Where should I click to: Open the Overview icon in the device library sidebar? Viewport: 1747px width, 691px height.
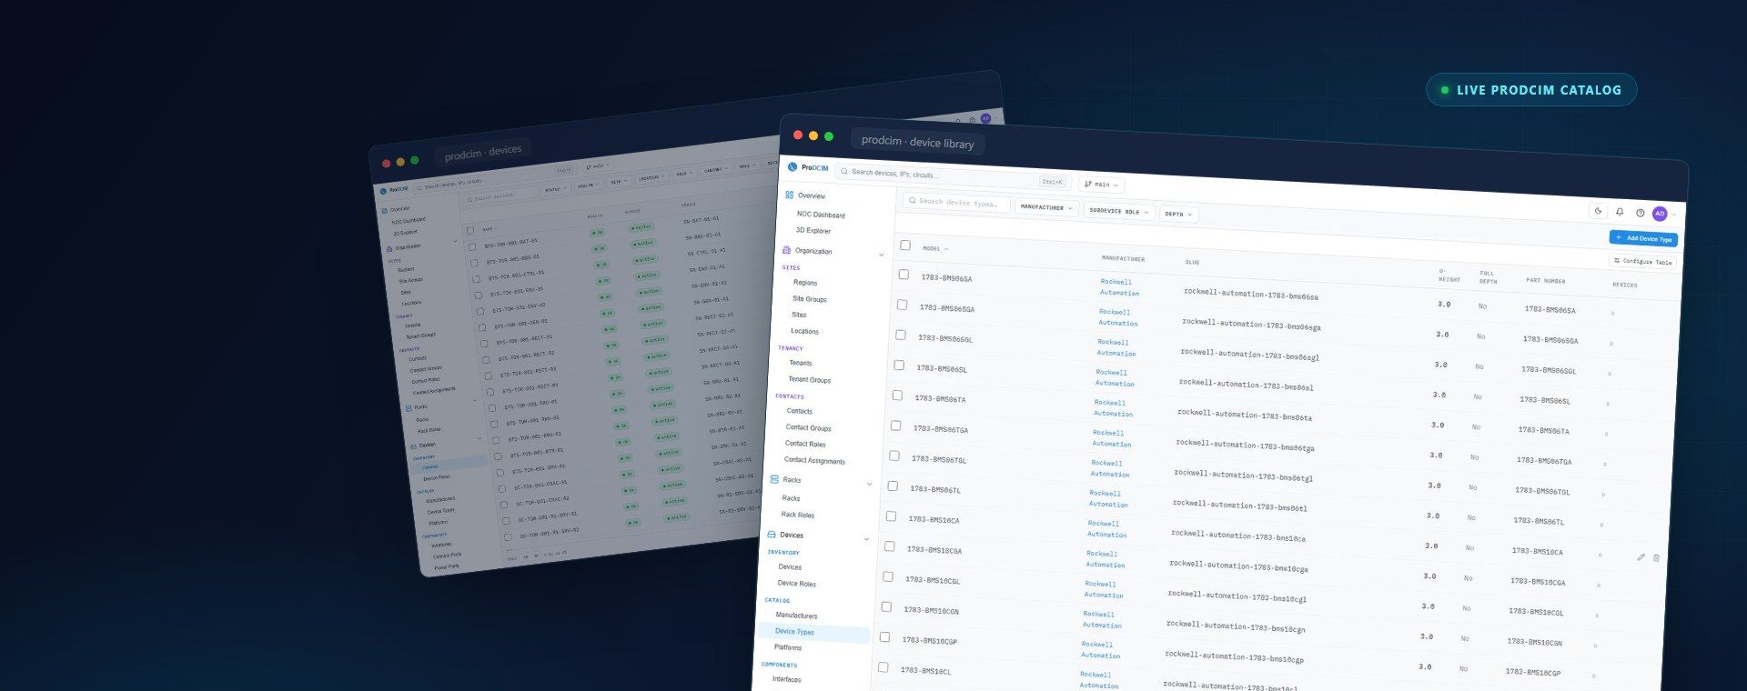tap(789, 195)
